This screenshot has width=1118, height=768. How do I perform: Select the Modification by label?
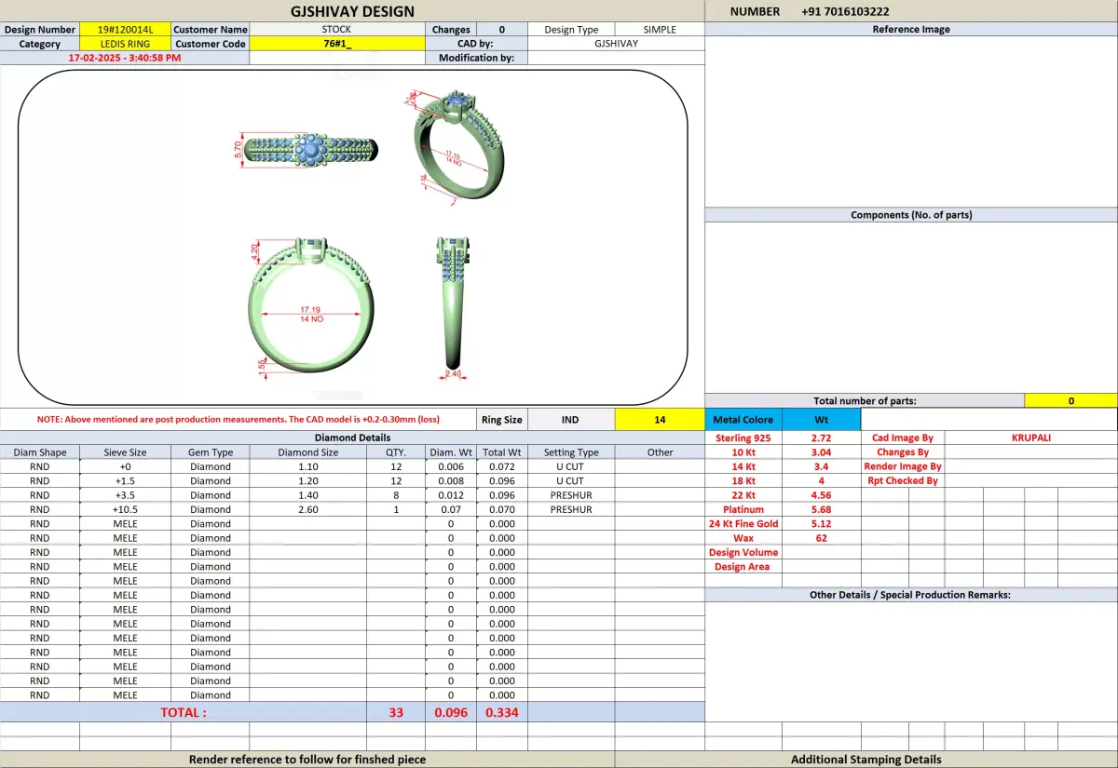(476, 58)
